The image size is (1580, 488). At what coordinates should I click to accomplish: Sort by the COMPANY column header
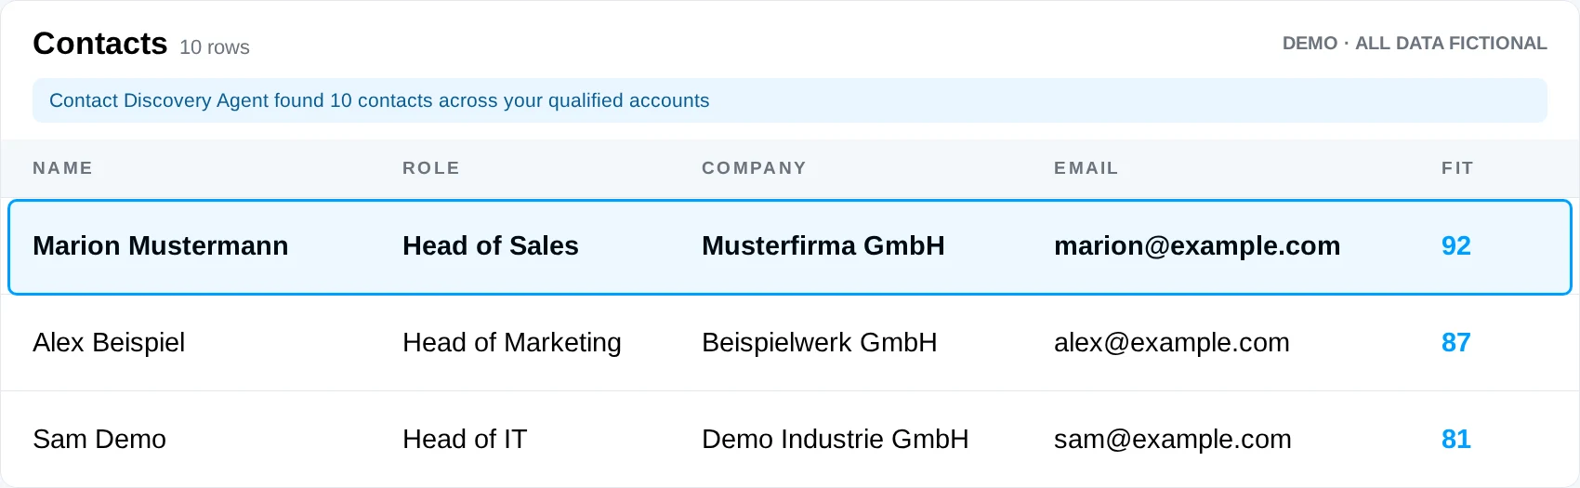(754, 168)
